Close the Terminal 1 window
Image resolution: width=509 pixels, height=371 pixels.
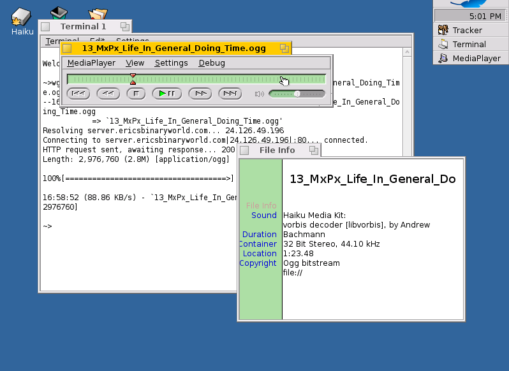click(x=45, y=27)
